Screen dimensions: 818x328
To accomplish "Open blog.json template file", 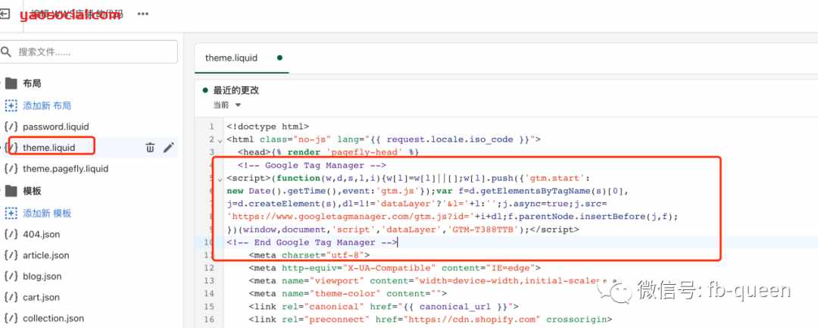I will pos(42,276).
